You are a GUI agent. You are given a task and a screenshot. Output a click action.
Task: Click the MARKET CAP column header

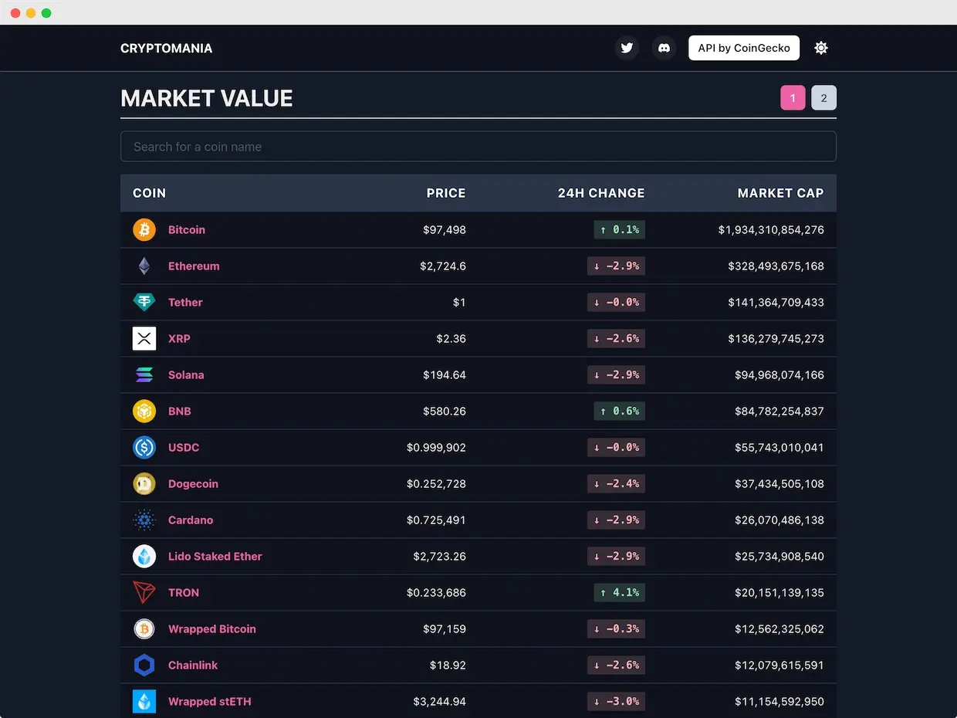pos(780,193)
